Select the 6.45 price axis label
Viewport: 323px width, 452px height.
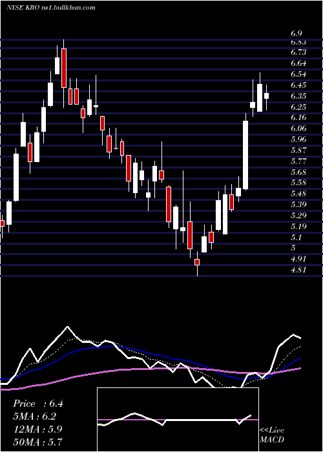click(298, 85)
